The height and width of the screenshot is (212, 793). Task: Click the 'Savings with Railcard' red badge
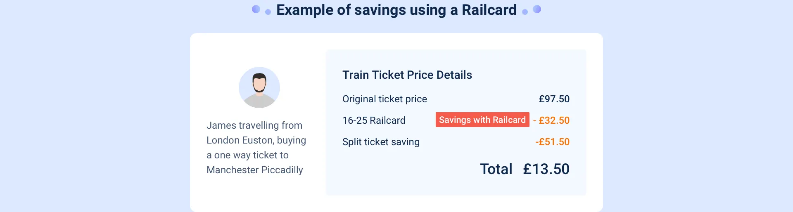tap(482, 120)
